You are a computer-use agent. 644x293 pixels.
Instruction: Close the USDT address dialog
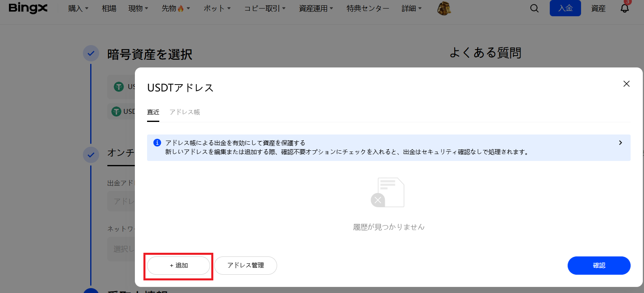pyautogui.click(x=626, y=84)
